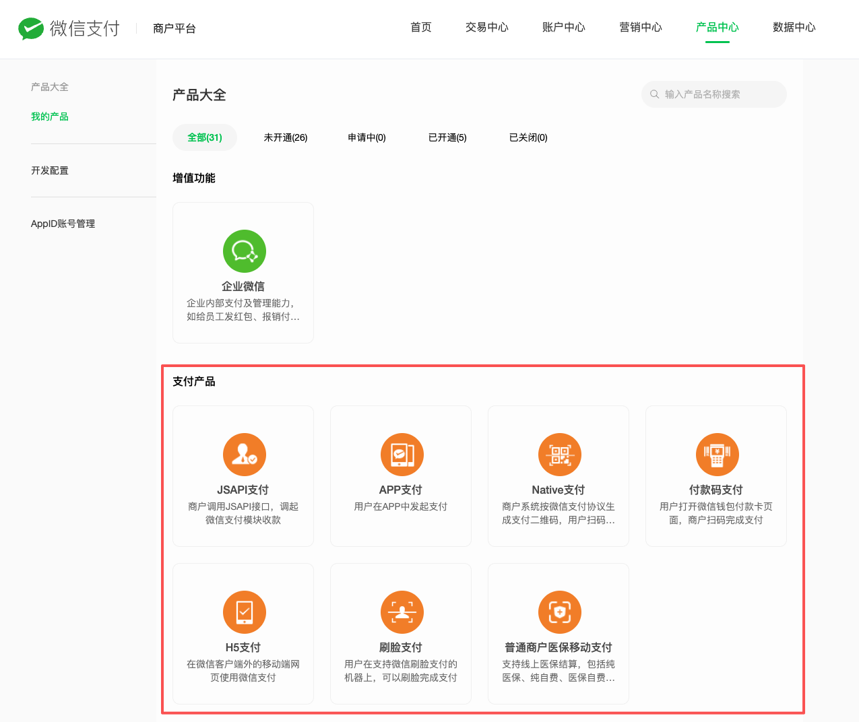859x722 pixels.
Task: Click the 用户在APP中发起支付 description
Action: [x=401, y=506]
